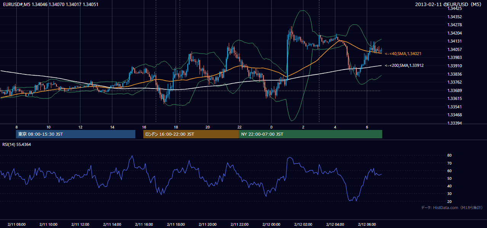Click bottom timeline label 2/11 20:00
This screenshot has width=487, height=228.
point(207,224)
